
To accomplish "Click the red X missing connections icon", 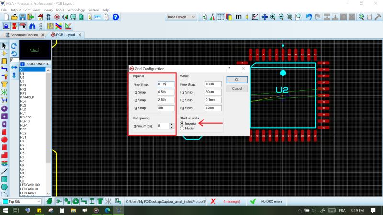I will click(213, 201).
